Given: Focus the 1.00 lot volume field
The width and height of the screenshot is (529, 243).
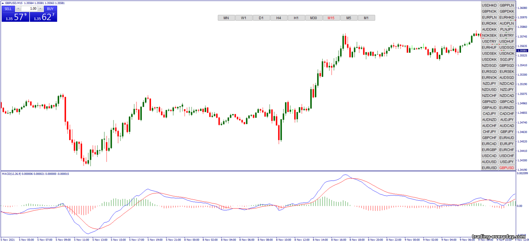Looking at the screenshot, I should pyautogui.click(x=29, y=8).
